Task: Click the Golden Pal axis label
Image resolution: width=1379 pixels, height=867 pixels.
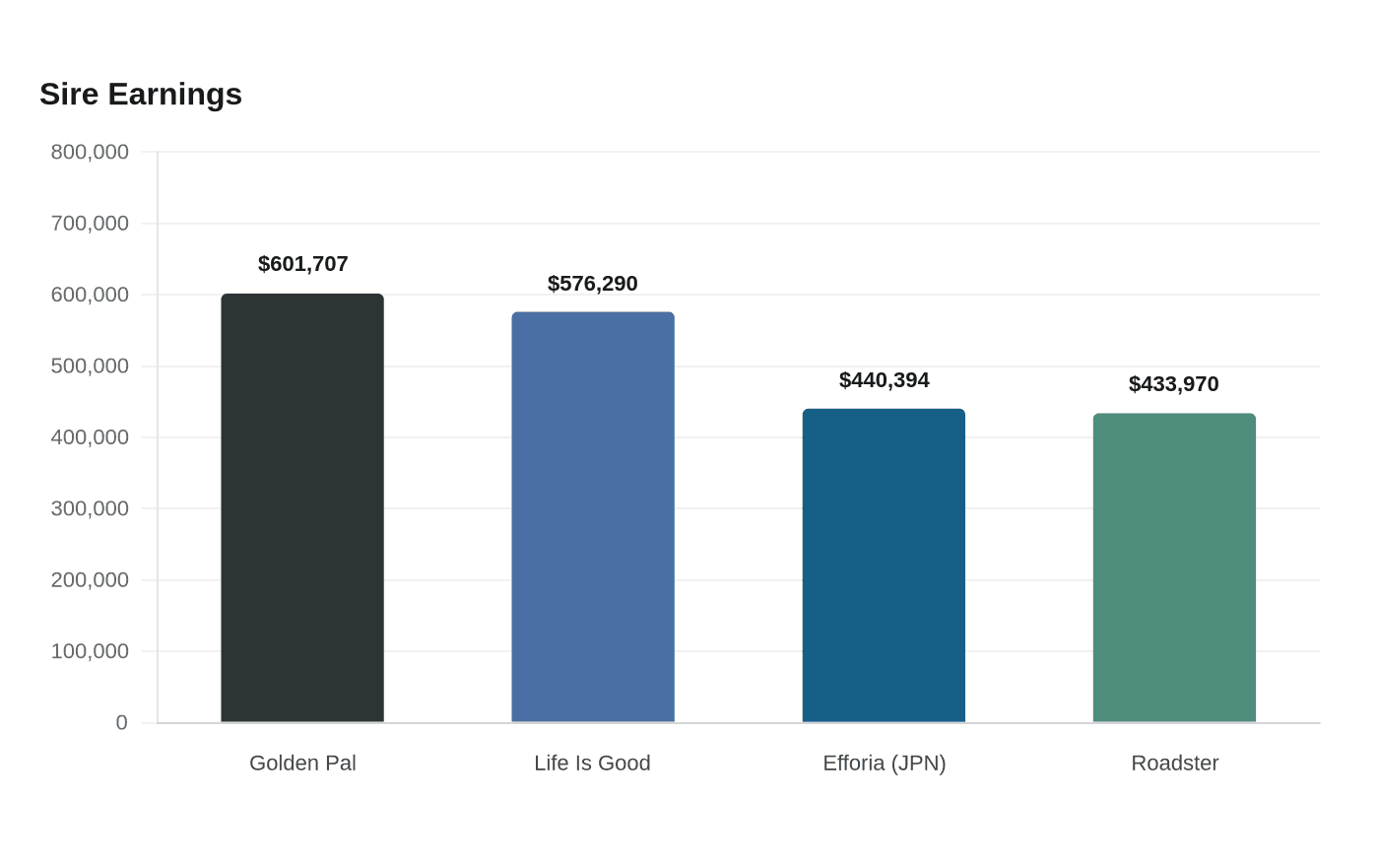Action: pyautogui.click(x=302, y=764)
